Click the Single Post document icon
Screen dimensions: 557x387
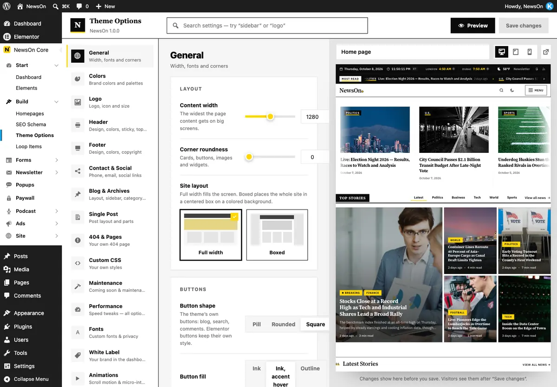click(x=78, y=217)
